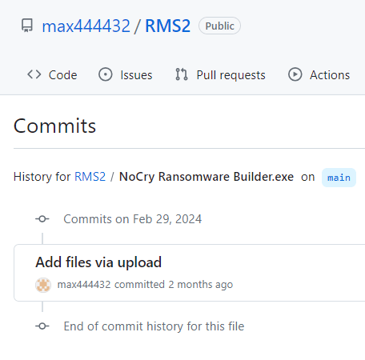
Task: Click commit icon beside Feb 29 date
Action: [42, 219]
